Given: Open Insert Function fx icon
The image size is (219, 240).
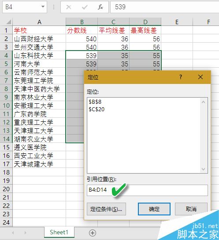Looking at the screenshot, I should click(x=100, y=7).
